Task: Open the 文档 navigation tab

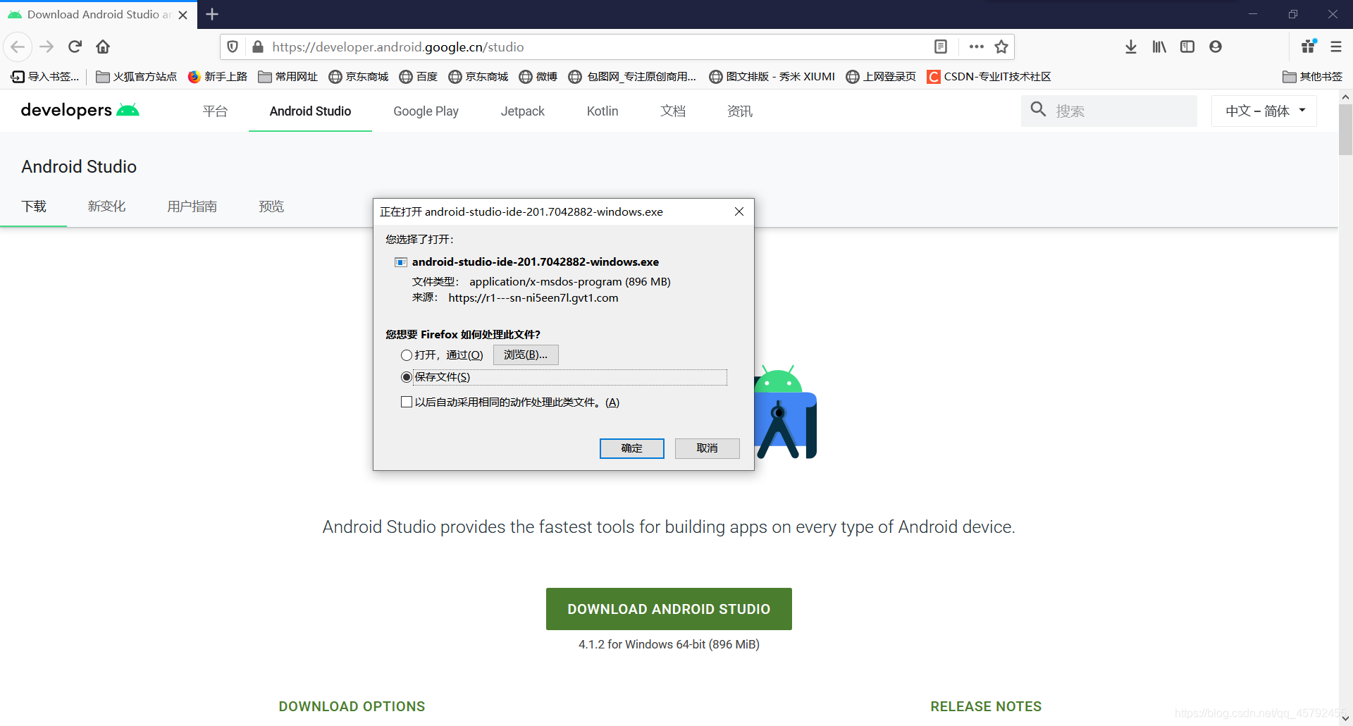Action: coord(673,111)
